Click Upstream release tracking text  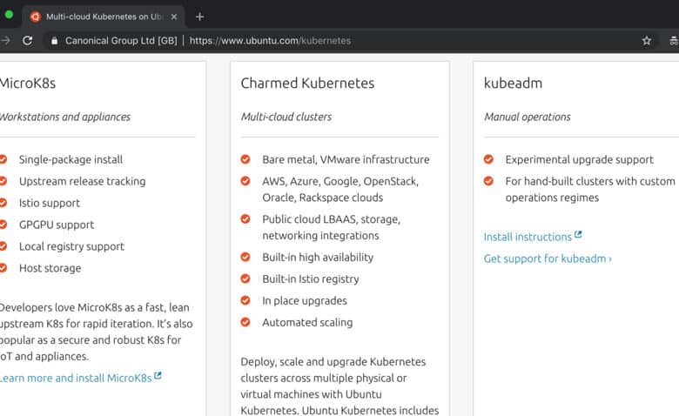pos(83,181)
